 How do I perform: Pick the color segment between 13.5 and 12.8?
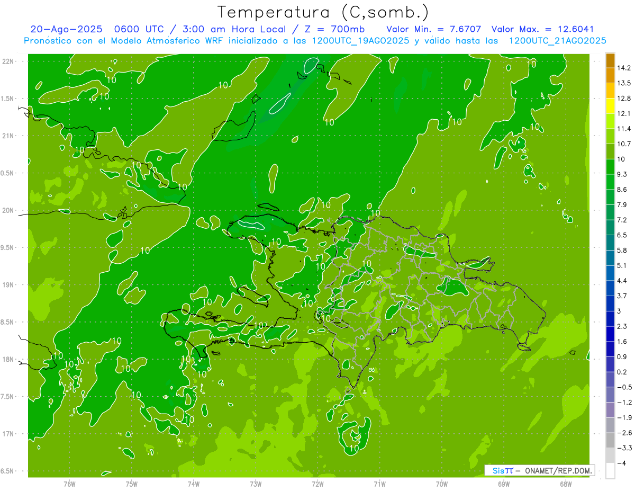pos(610,91)
